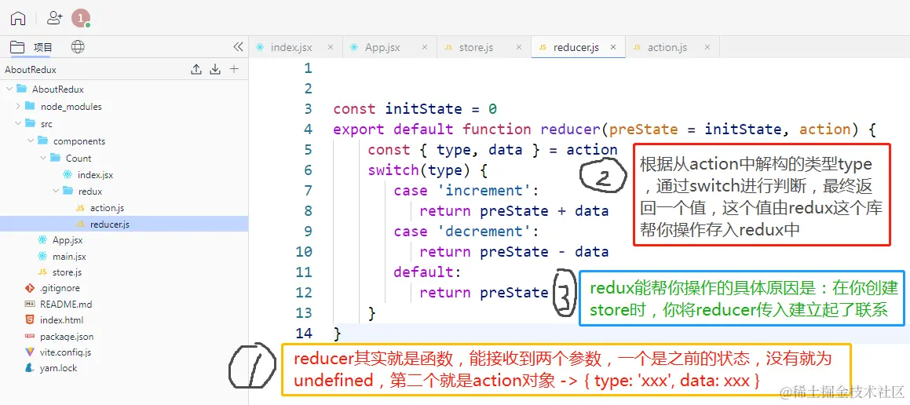Collapse the AboutRedux root folder

pyautogui.click(x=9, y=89)
